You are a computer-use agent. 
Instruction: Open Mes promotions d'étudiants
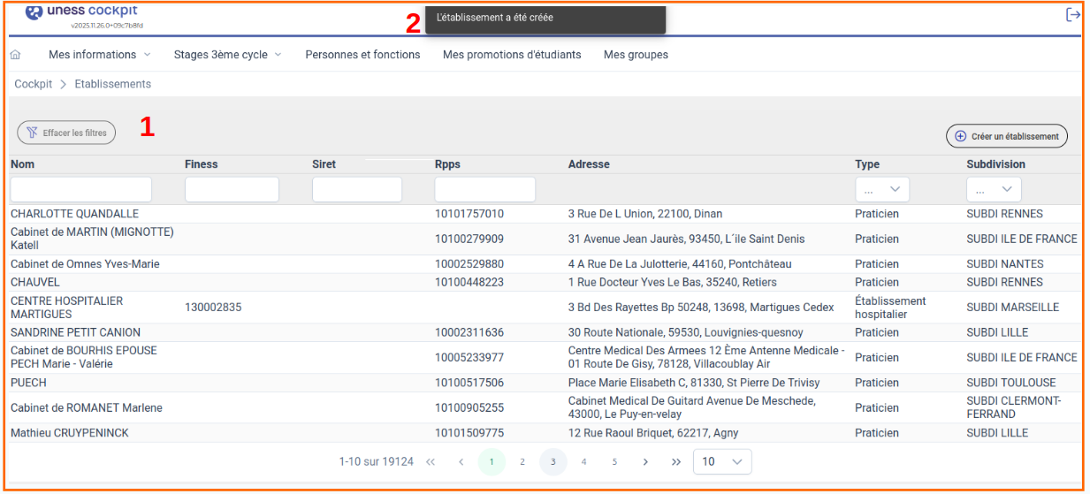pos(512,55)
